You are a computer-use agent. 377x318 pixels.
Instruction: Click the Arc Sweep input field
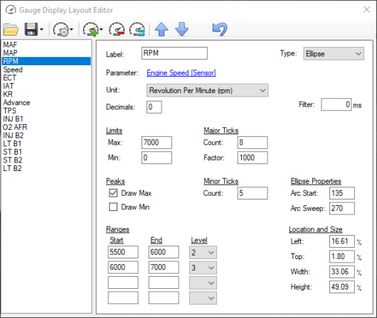coord(342,208)
